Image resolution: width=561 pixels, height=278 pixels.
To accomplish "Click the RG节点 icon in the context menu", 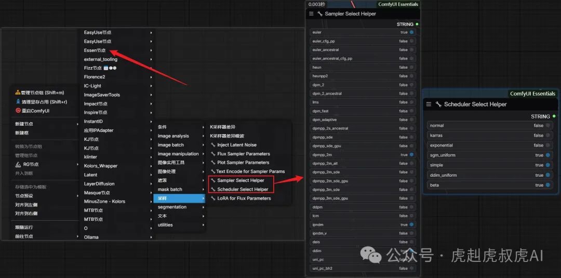I will coord(18,165).
